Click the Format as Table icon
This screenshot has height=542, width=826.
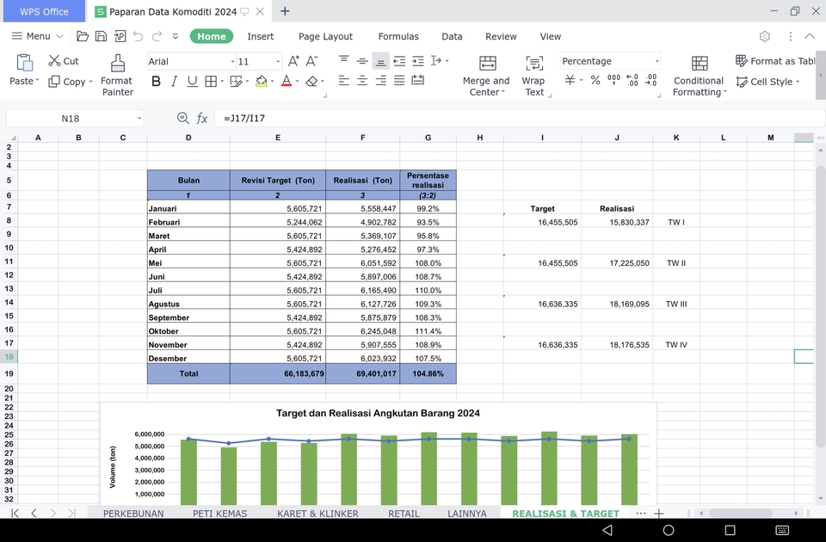[x=742, y=61]
